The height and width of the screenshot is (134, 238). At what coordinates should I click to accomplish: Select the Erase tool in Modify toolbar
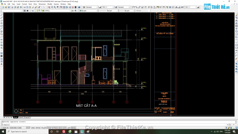(236, 15)
